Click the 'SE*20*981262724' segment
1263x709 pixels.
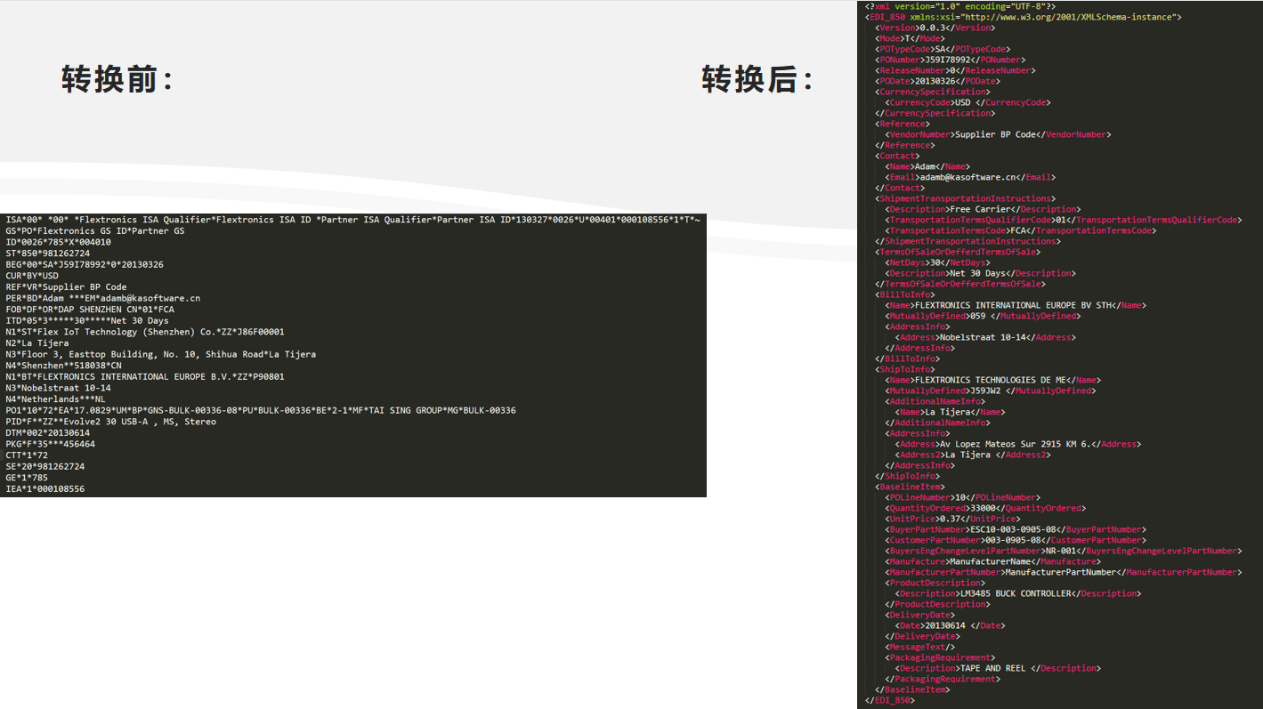45,466
